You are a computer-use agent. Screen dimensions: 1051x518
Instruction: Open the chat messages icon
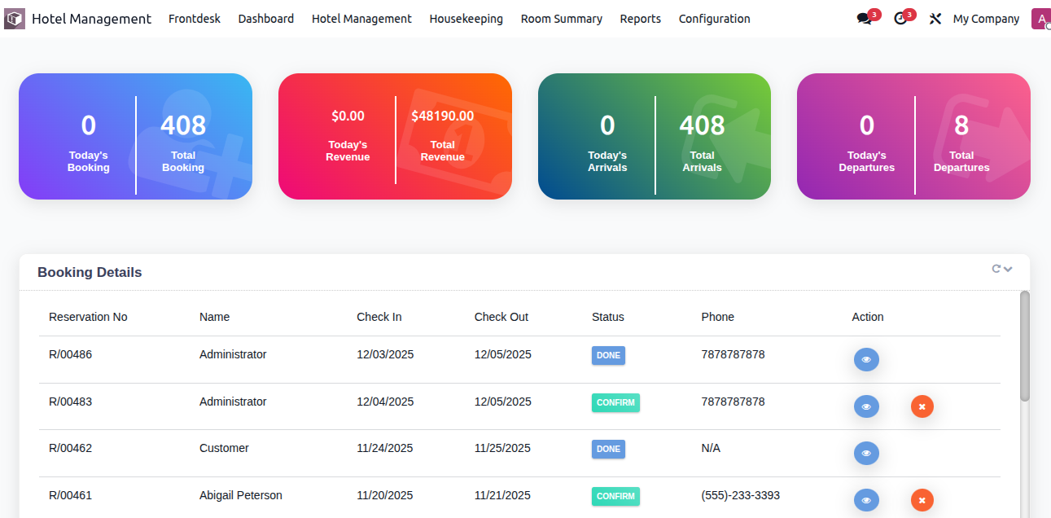(864, 19)
